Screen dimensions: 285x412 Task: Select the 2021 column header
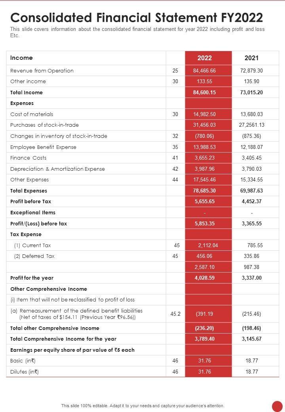pyautogui.click(x=251, y=58)
